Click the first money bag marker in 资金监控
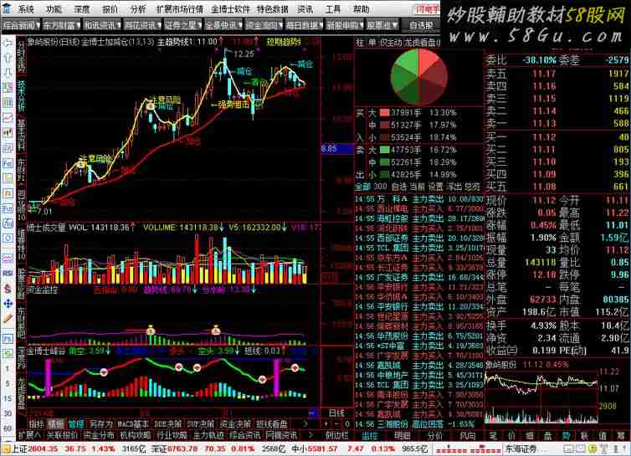The image size is (631, 456). click(x=151, y=330)
